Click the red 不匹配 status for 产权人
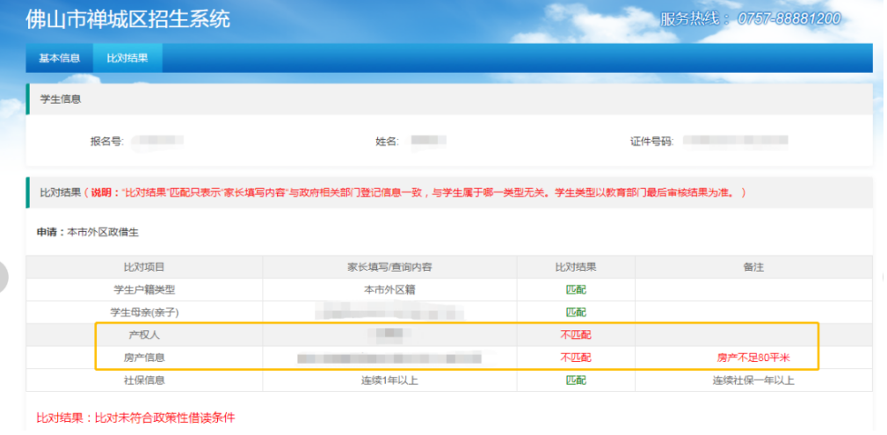The width and height of the screenshot is (887, 435). click(576, 335)
